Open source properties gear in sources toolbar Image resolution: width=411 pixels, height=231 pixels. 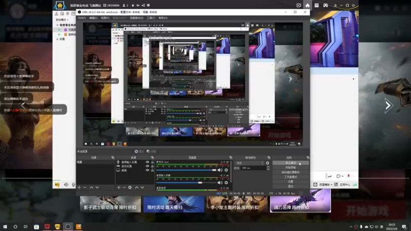130,187
